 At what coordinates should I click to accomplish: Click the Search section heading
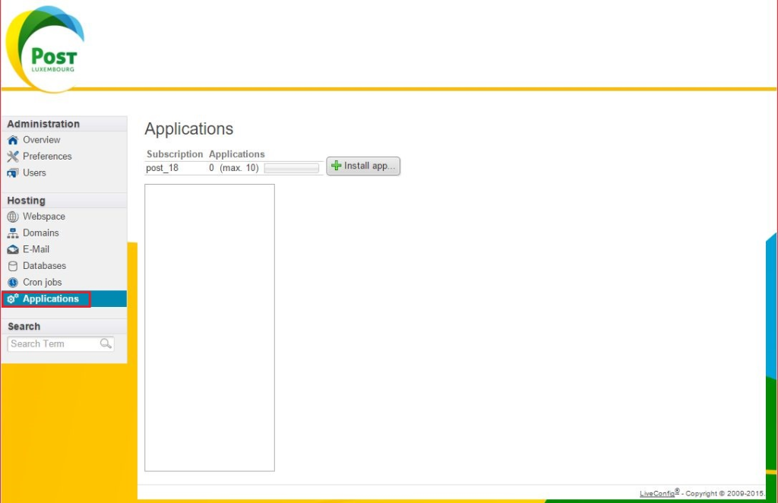point(24,327)
